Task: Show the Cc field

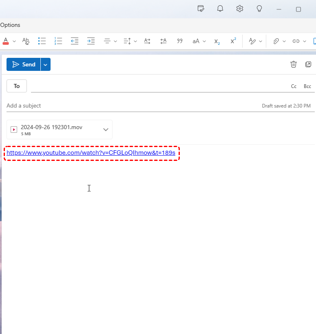Action: (x=294, y=86)
